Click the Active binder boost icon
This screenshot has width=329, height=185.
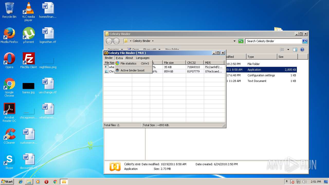(x=117, y=70)
